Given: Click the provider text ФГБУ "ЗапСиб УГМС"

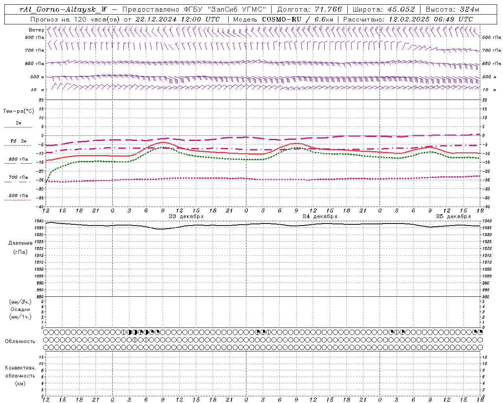Looking at the screenshot, I should (x=225, y=10).
